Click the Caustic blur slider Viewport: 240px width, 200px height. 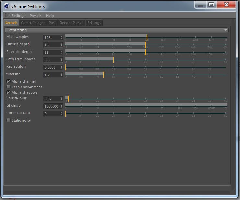[x=146, y=99]
